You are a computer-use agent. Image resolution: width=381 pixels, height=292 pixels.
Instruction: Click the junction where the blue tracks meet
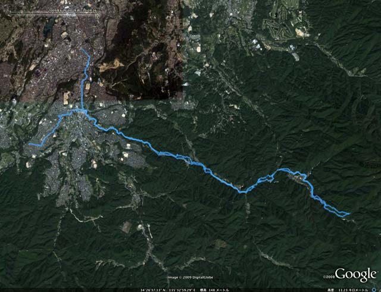tap(83, 110)
